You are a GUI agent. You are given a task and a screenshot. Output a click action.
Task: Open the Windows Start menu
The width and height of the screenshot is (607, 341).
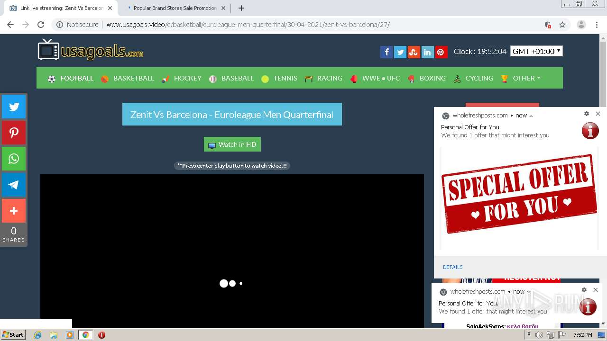tap(13, 335)
